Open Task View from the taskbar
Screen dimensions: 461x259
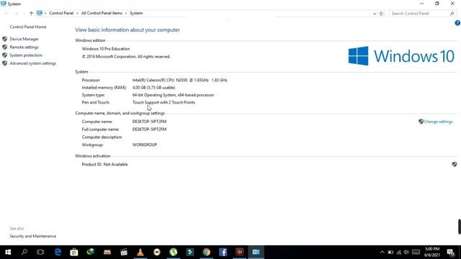click(40, 252)
